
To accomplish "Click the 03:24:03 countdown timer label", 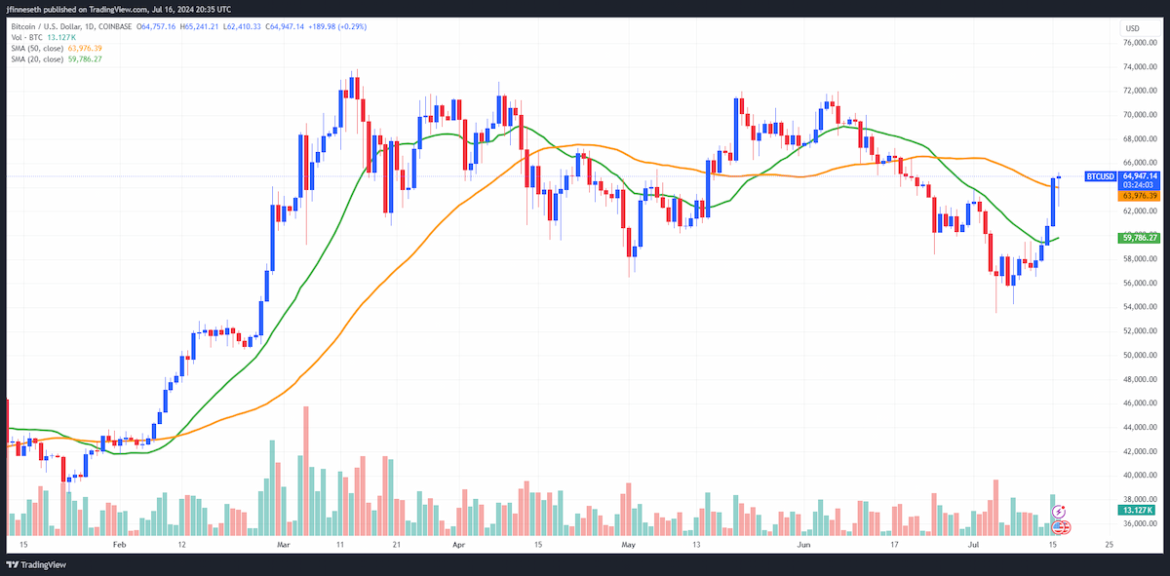I will pos(1138,184).
